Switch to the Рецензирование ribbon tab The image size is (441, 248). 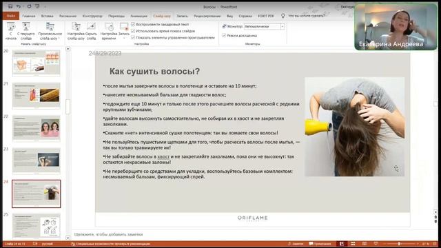(207, 16)
